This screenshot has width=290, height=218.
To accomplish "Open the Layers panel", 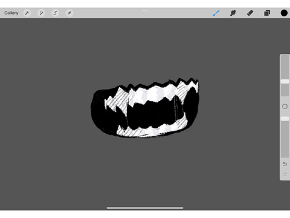I will pyautogui.click(x=267, y=13).
